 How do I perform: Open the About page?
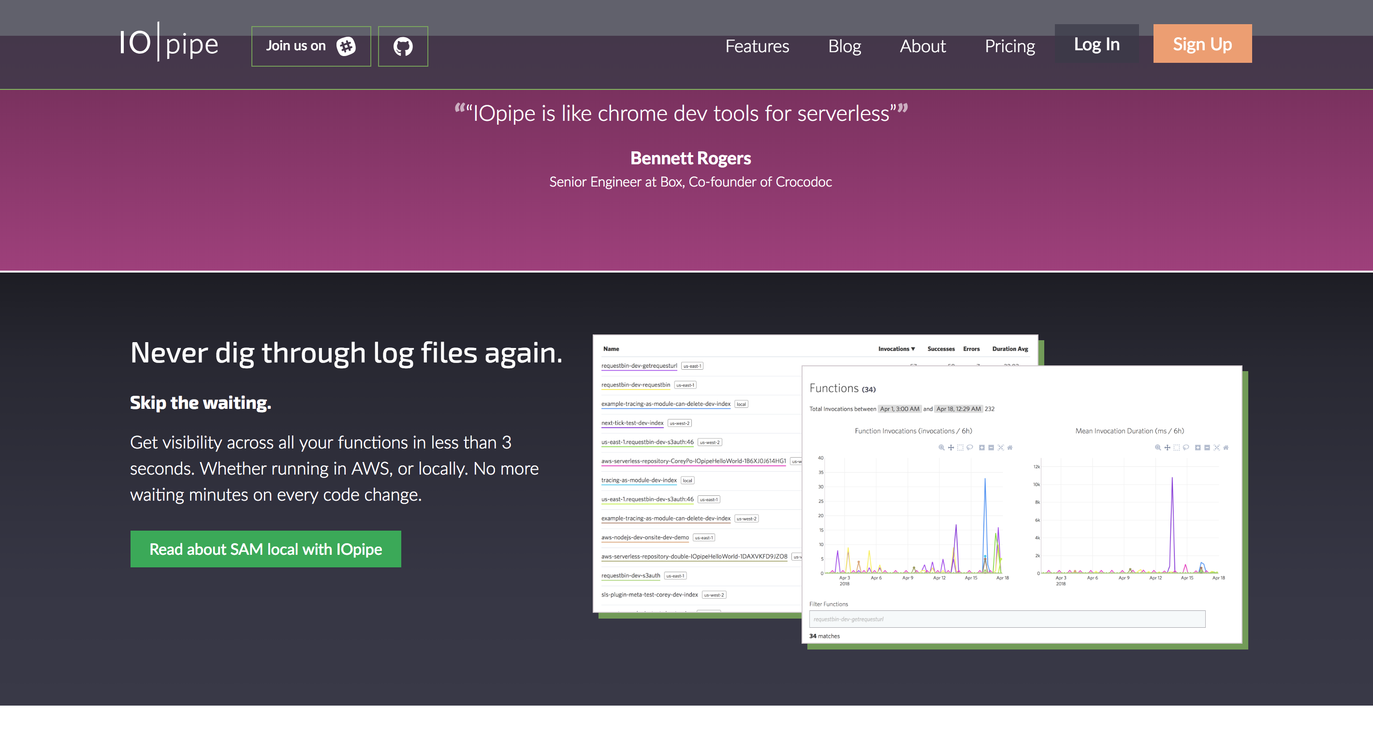click(x=922, y=46)
